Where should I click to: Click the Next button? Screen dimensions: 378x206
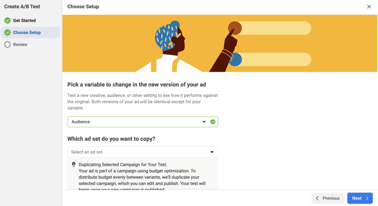pos(360,198)
